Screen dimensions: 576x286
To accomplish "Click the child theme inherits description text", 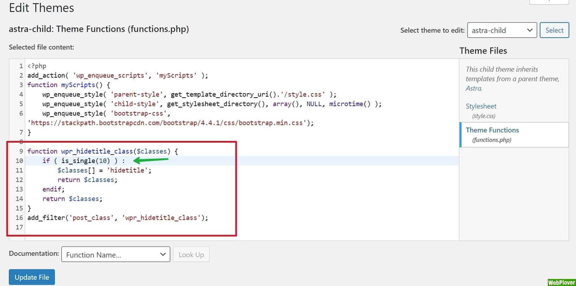I will point(512,79).
